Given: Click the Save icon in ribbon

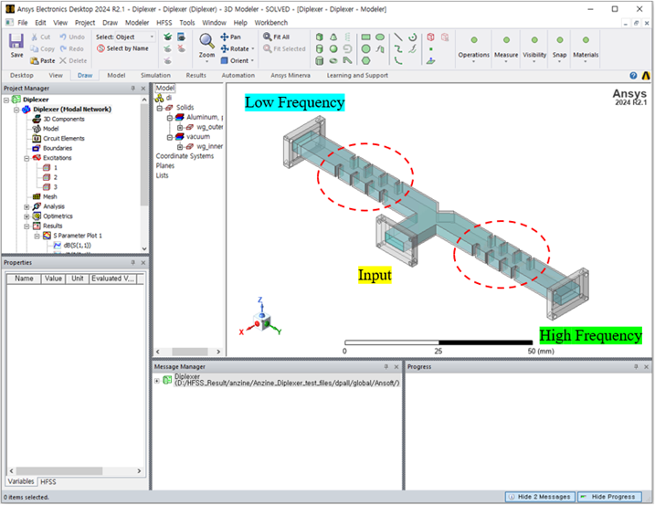Looking at the screenshot, I should [x=16, y=41].
